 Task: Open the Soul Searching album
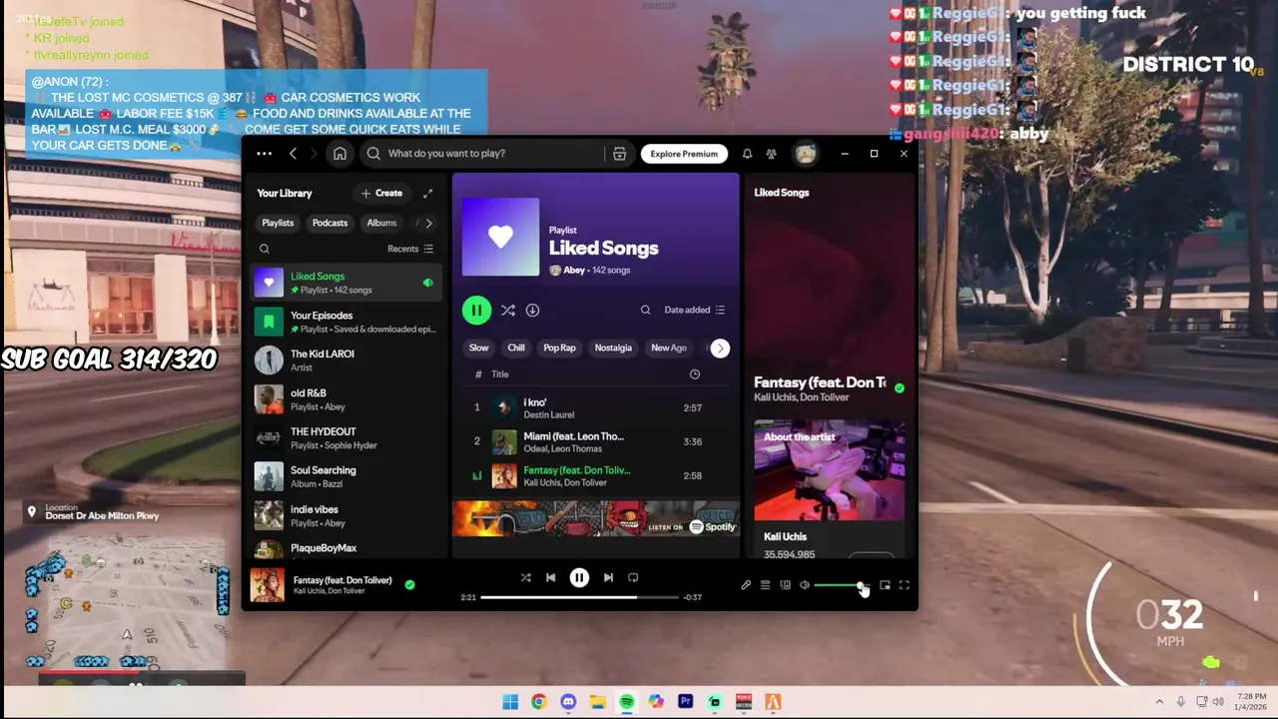[345, 476]
